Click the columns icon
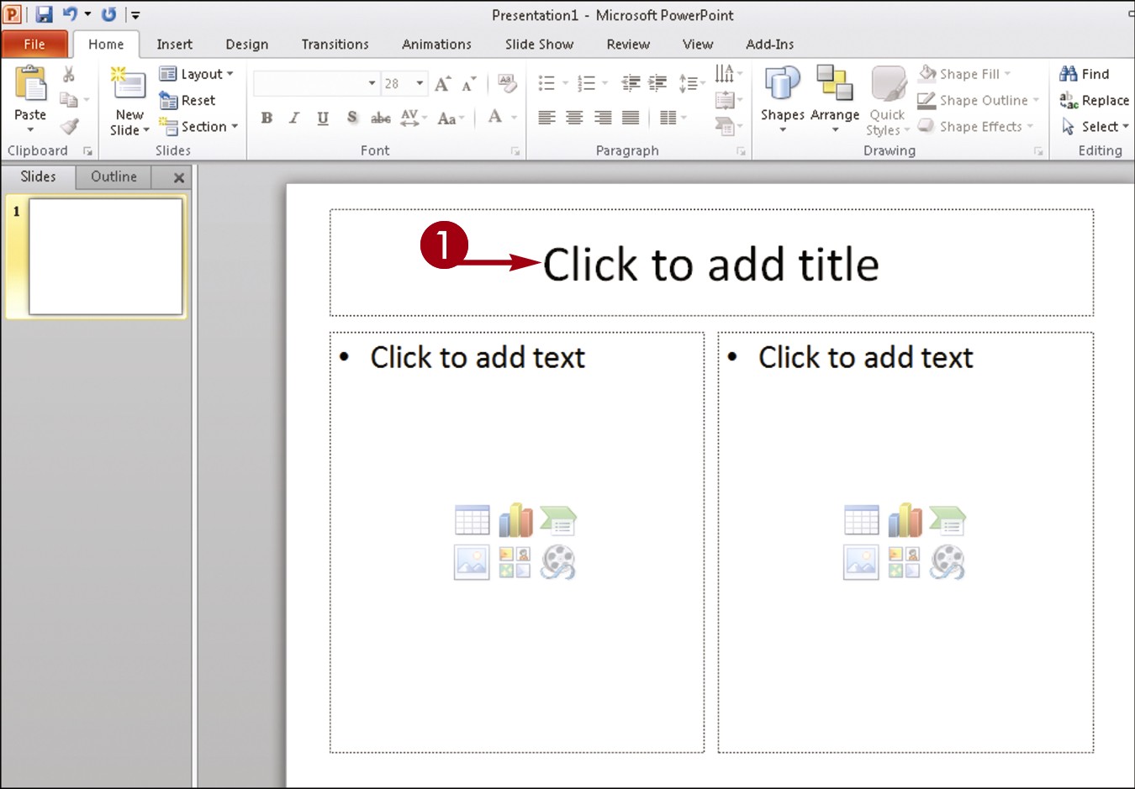This screenshot has height=789, width=1135. pos(668,118)
